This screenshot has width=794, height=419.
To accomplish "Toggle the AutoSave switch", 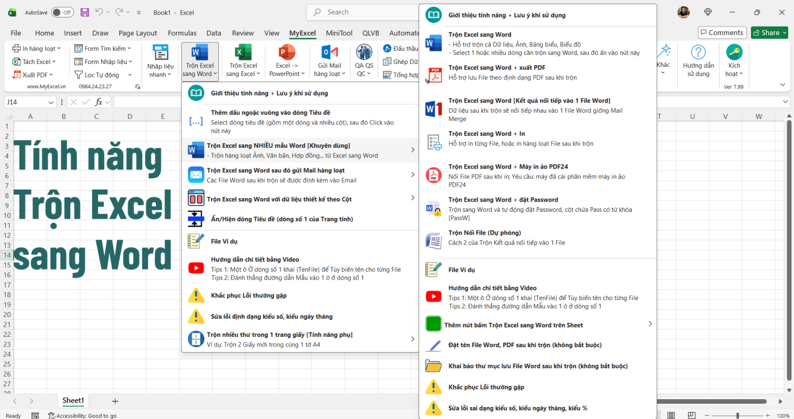I will pyautogui.click(x=62, y=12).
